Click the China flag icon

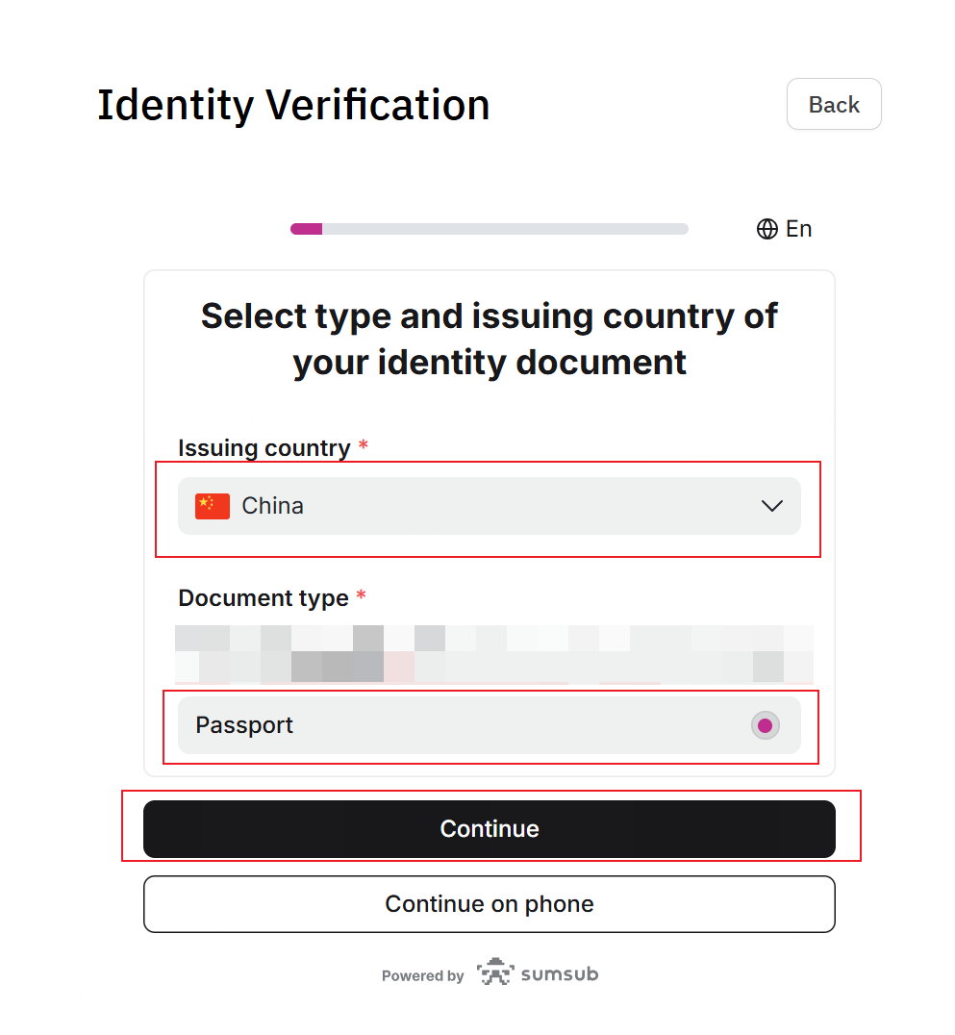pos(212,506)
